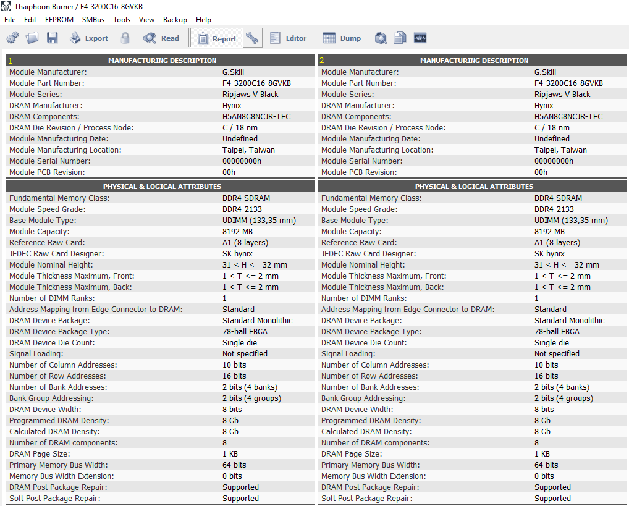This screenshot has width=629, height=506.
Task: Click module 1 Single die count value
Action: coord(240,343)
